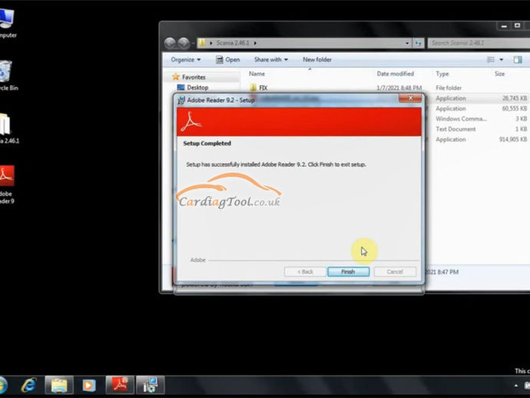Close the Adobe Reader 9.2 Setup dialog
This screenshot has height=398, width=530.
tap(410, 98)
